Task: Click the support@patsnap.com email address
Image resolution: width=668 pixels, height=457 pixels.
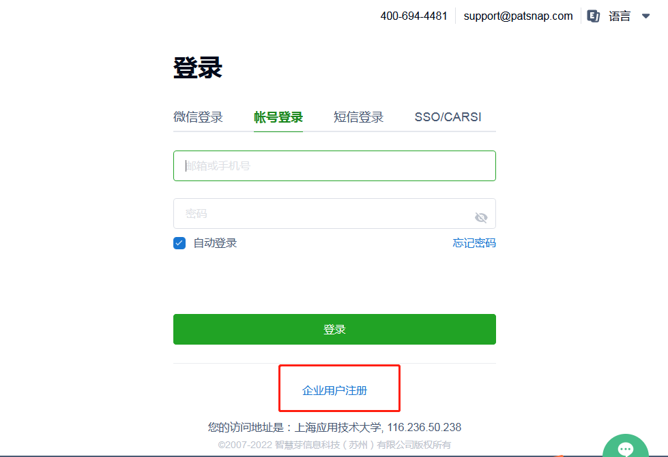Action: 518,16
